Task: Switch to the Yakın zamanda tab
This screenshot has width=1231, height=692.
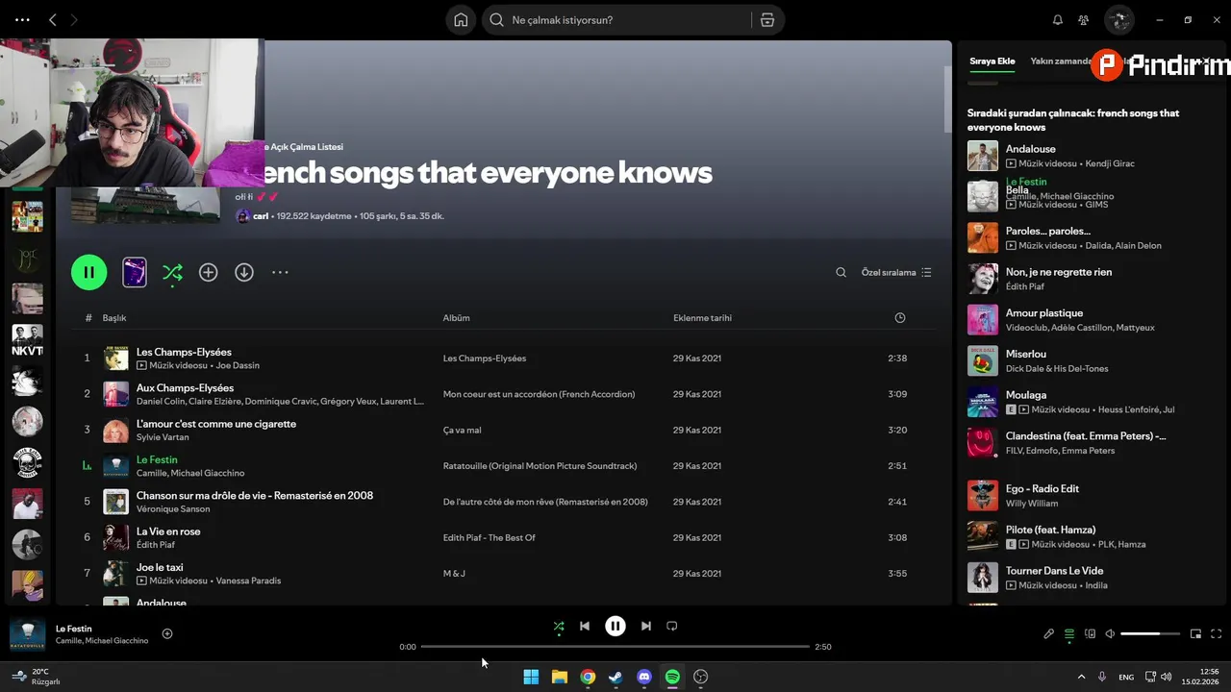Action: click(x=1060, y=61)
